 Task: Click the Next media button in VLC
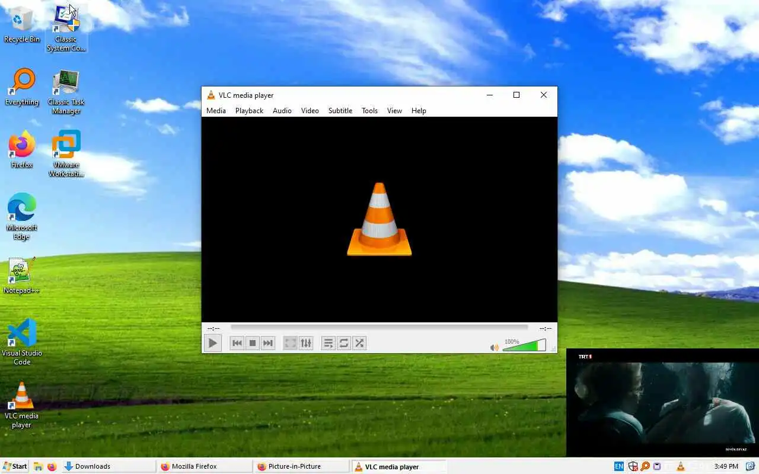coord(268,343)
